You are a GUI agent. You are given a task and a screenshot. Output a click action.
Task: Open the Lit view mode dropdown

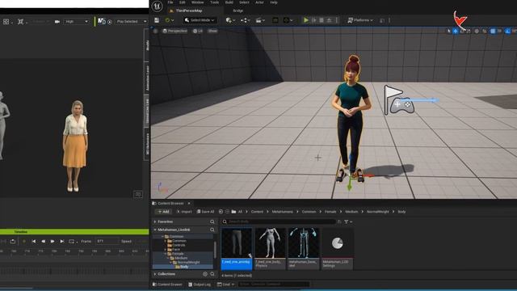(198, 31)
